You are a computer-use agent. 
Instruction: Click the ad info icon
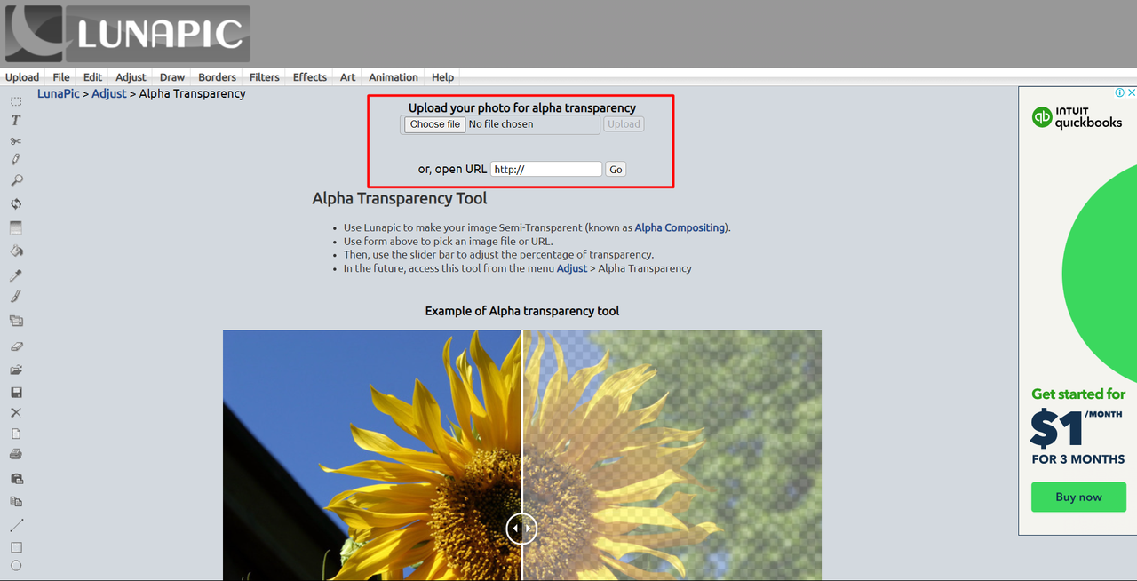pyautogui.click(x=1120, y=92)
